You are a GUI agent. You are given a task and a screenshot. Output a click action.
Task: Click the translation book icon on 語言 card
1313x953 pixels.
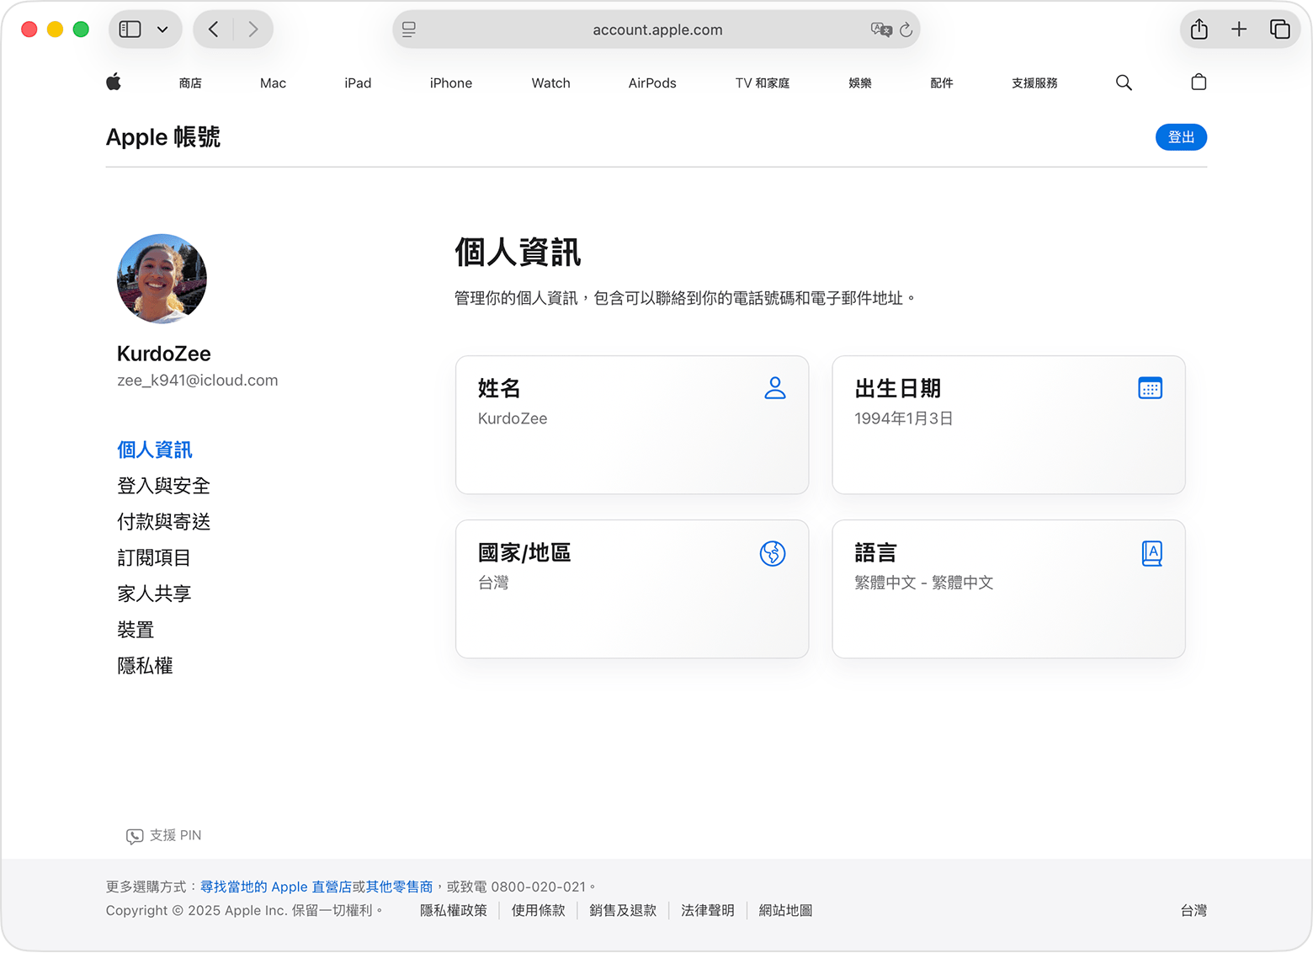tap(1151, 553)
